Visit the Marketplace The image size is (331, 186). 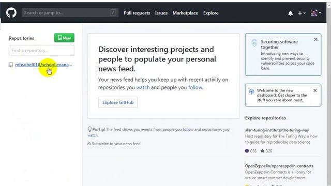185,13
